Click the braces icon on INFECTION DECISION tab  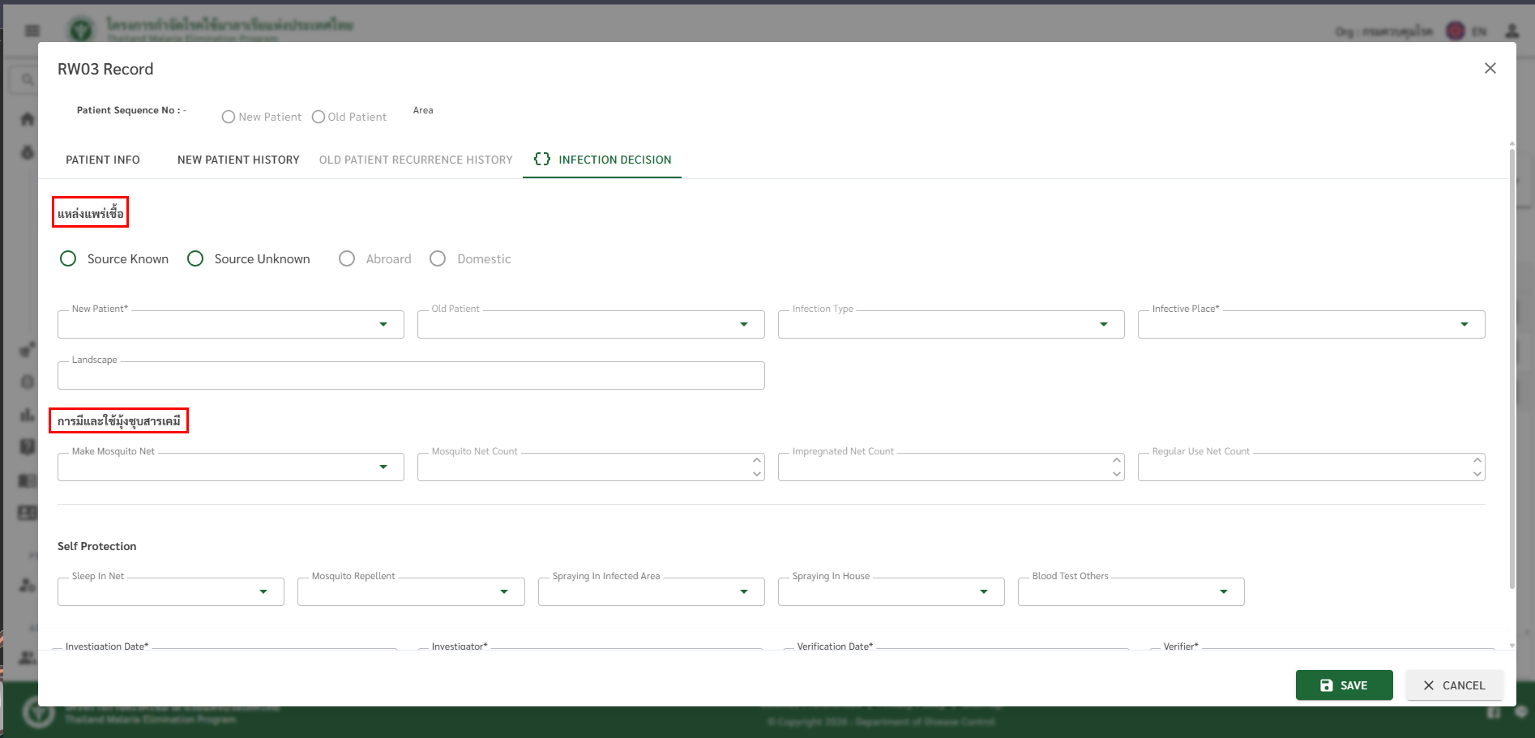tap(542, 160)
